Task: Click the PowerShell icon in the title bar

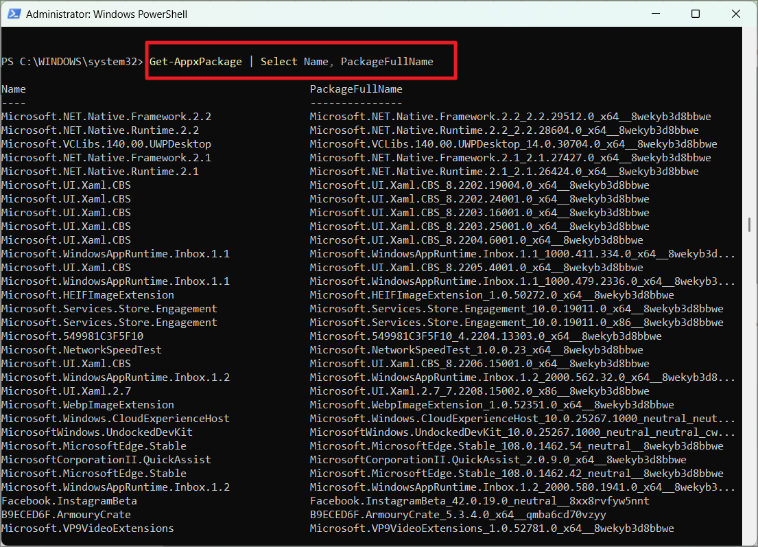Action: click(x=14, y=13)
